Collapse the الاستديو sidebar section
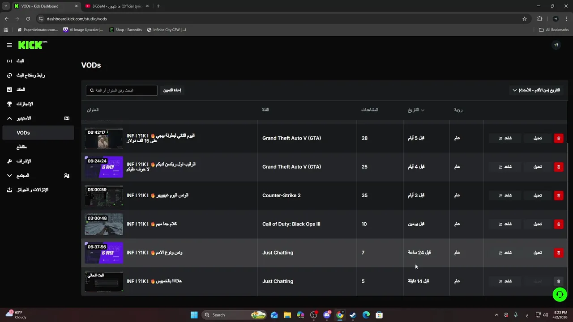The image size is (573, 322). [x=9, y=119]
